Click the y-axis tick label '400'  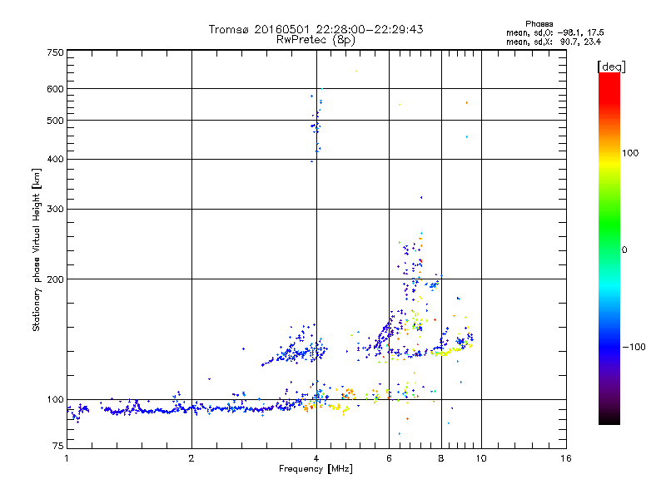coord(55,160)
